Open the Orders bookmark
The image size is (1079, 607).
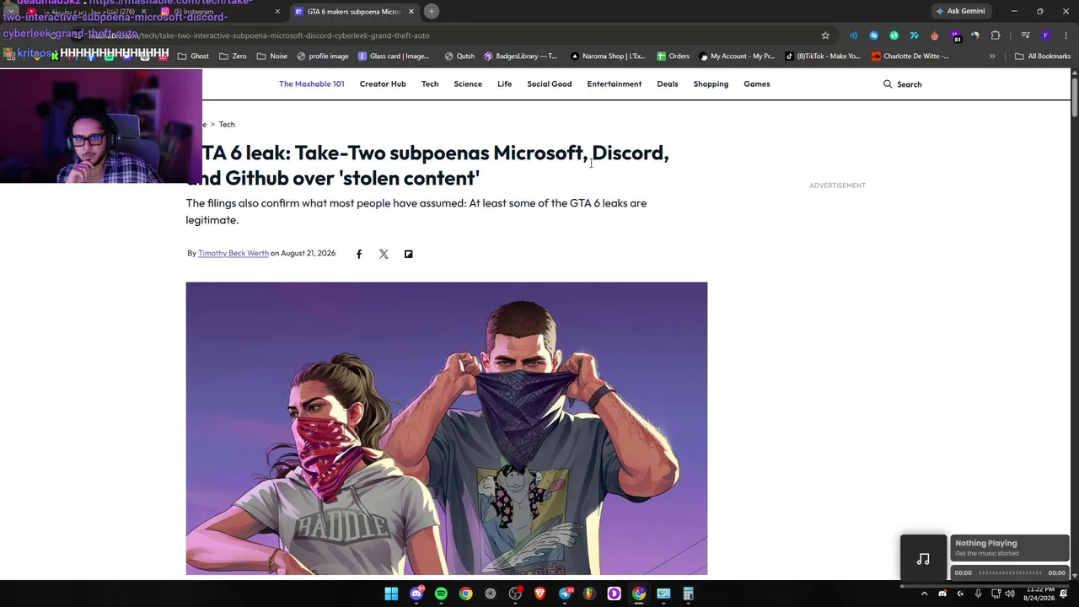pyautogui.click(x=674, y=56)
